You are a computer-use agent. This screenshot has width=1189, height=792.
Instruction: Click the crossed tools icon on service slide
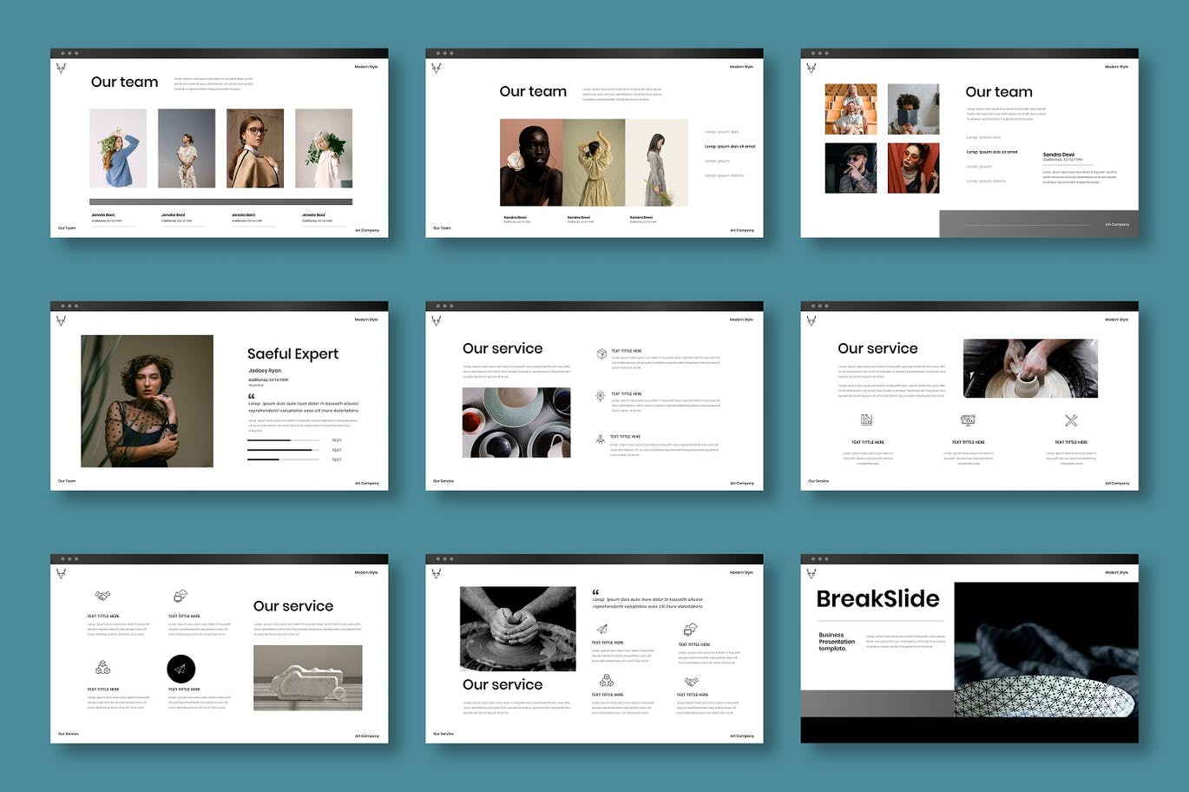tap(1070, 420)
